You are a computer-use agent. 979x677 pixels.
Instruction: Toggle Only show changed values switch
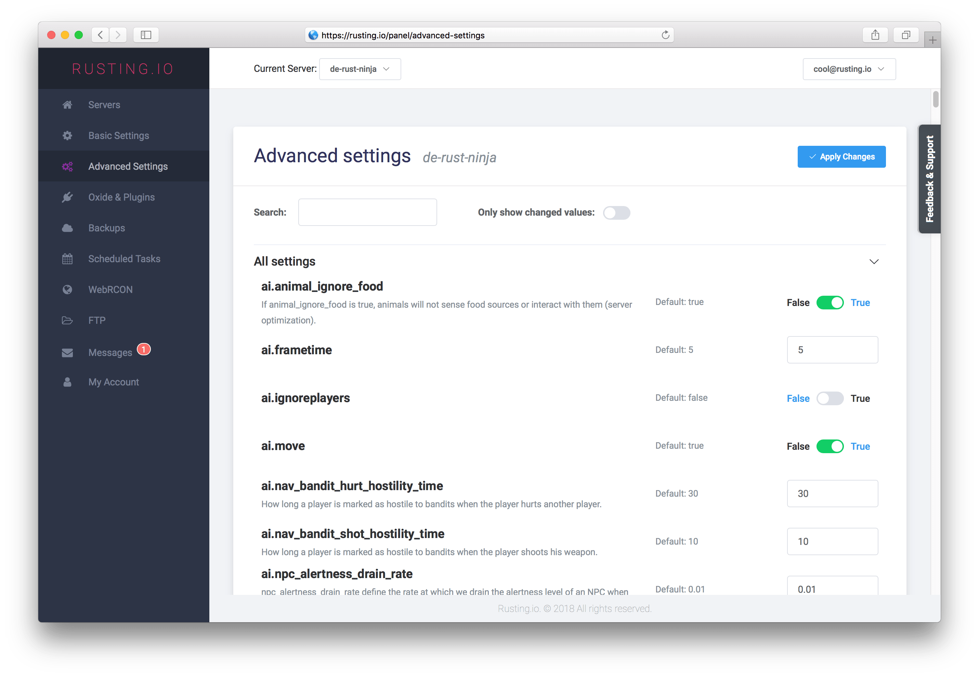pos(616,213)
